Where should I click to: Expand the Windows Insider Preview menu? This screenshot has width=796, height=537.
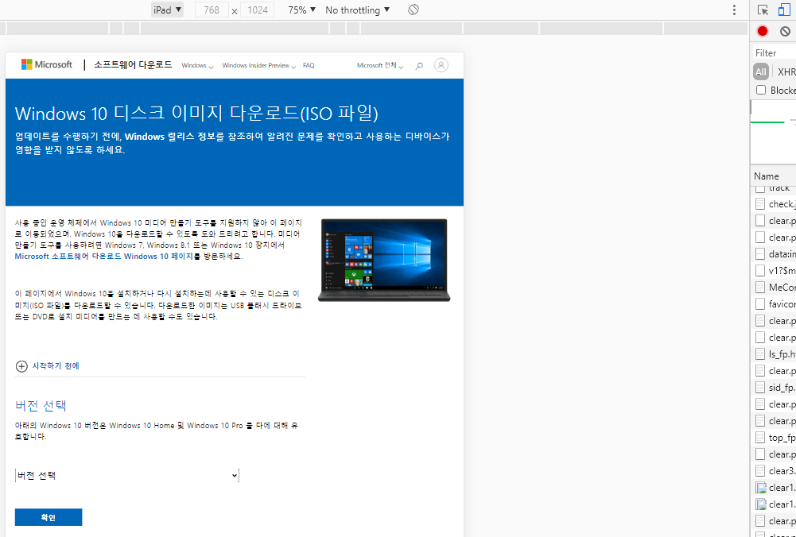point(259,65)
